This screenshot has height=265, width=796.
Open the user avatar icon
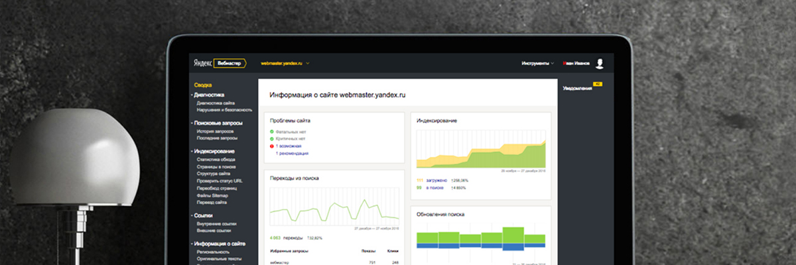point(600,63)
